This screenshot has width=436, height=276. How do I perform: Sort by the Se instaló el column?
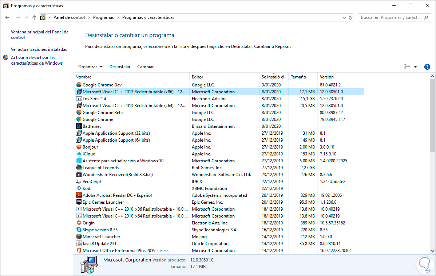click(x=274, y=77)
